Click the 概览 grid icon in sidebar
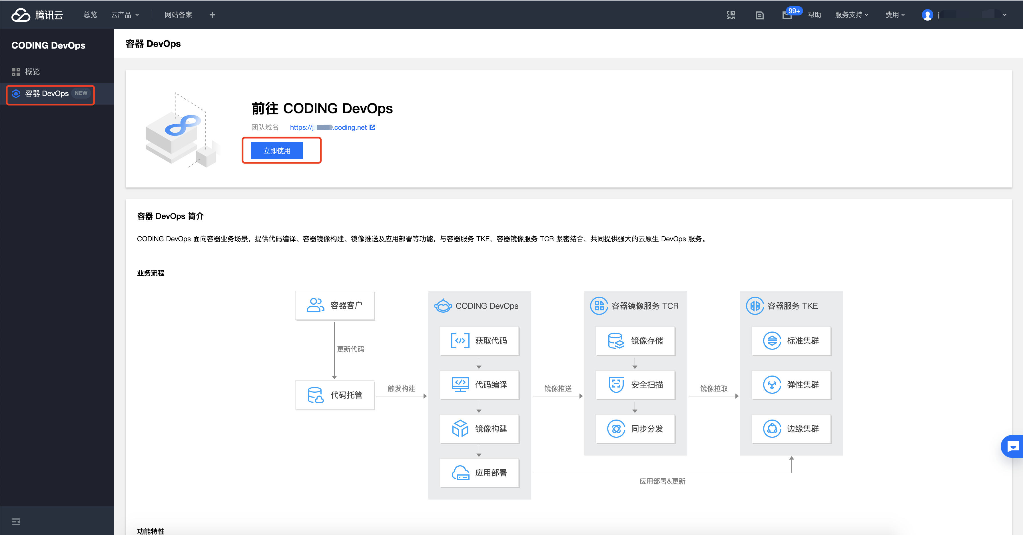Viewport: 1023px width, 535px height. [x=16, y=72]
